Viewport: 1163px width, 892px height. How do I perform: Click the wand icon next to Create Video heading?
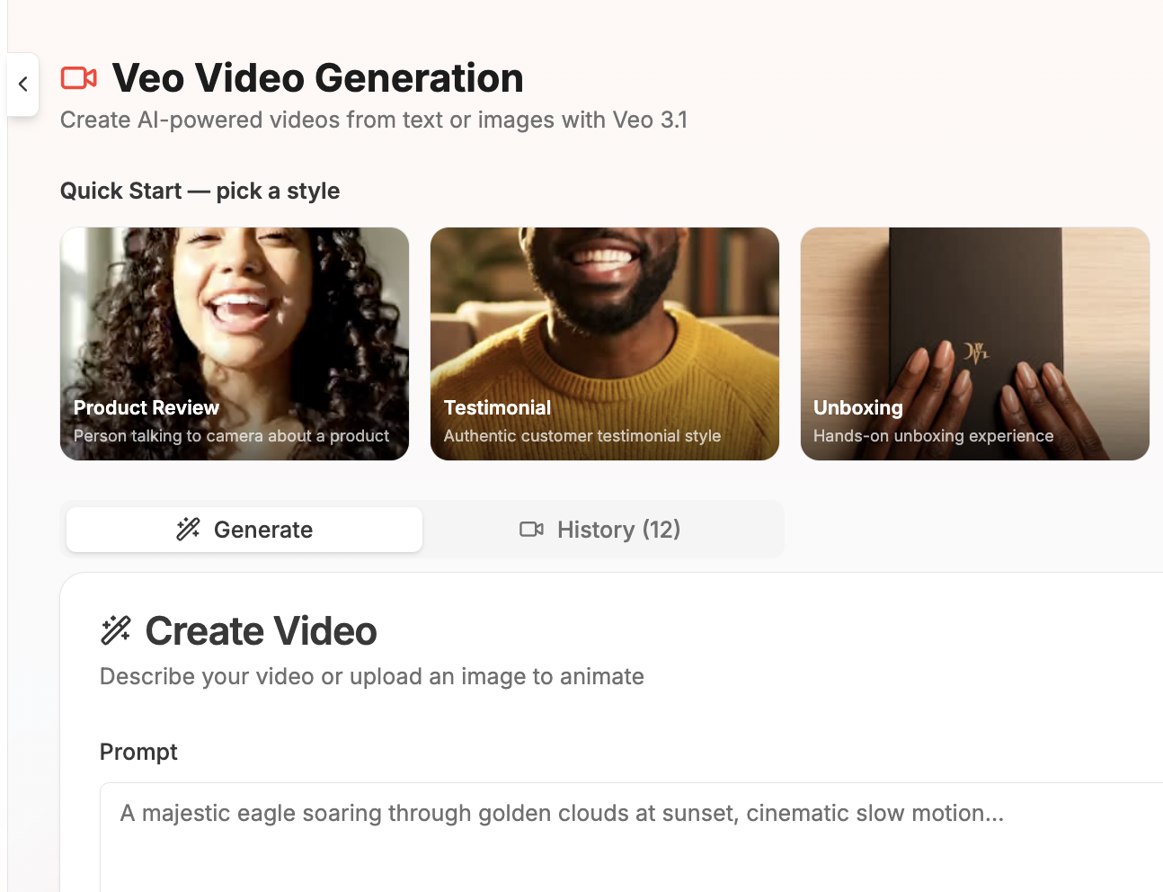[116, 630]
